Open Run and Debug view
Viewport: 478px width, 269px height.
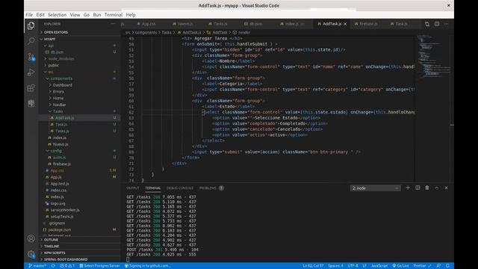[x=31, y=72]
